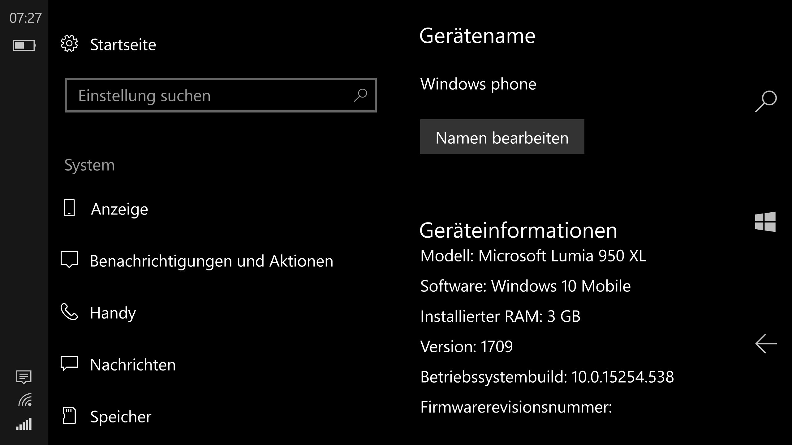Open Nachrichten messaging settings
The width and height of the screenshot is (792, 445).
tap(133, 365)
